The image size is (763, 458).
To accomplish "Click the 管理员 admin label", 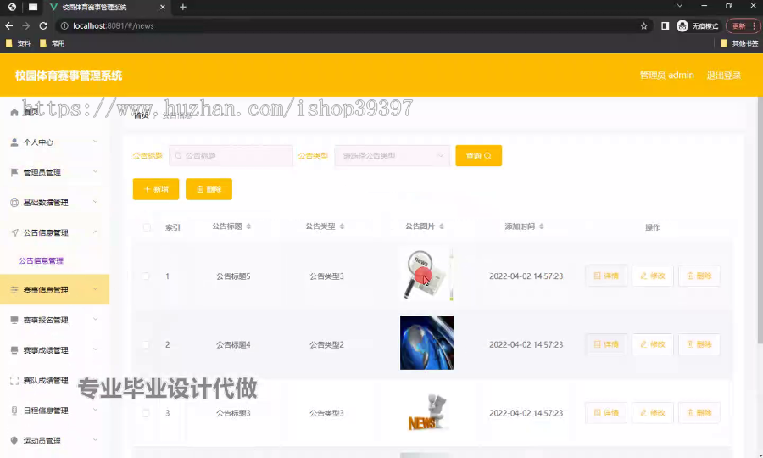I will [666, 75].
